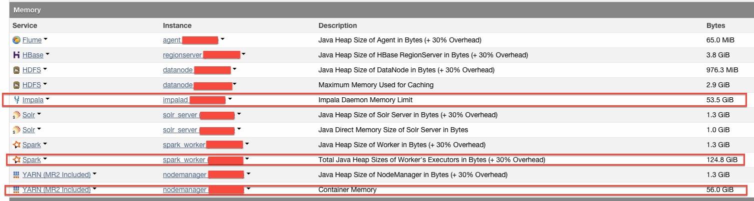
Task: Click the HDFS icon in the DataNode heap row
Action: tap(16, 70)
